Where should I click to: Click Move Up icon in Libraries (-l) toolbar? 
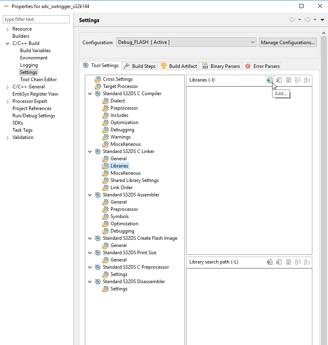pyautogui.click(x=297, y=80)
